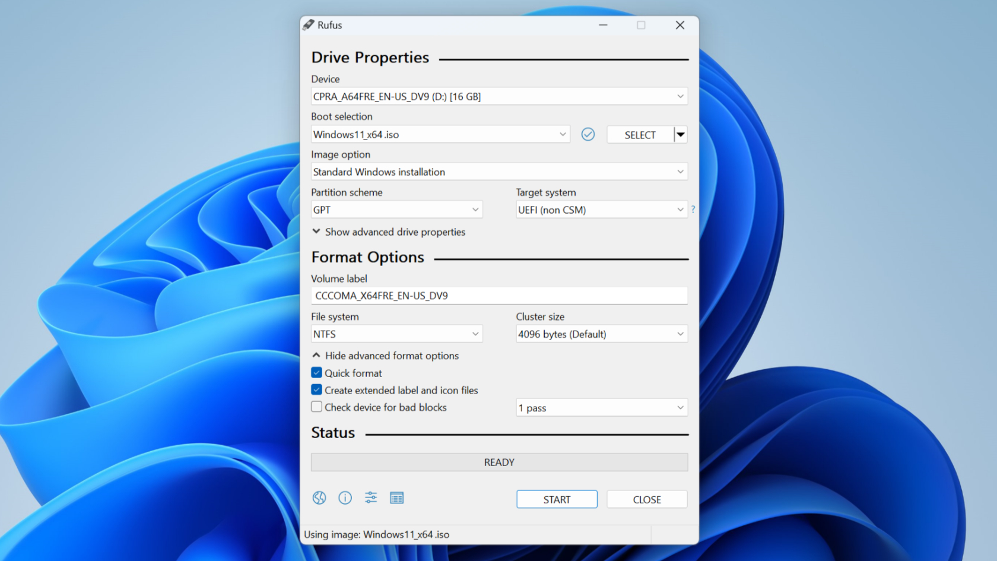
Task: Click the About info icon
Action: point(345,498)
